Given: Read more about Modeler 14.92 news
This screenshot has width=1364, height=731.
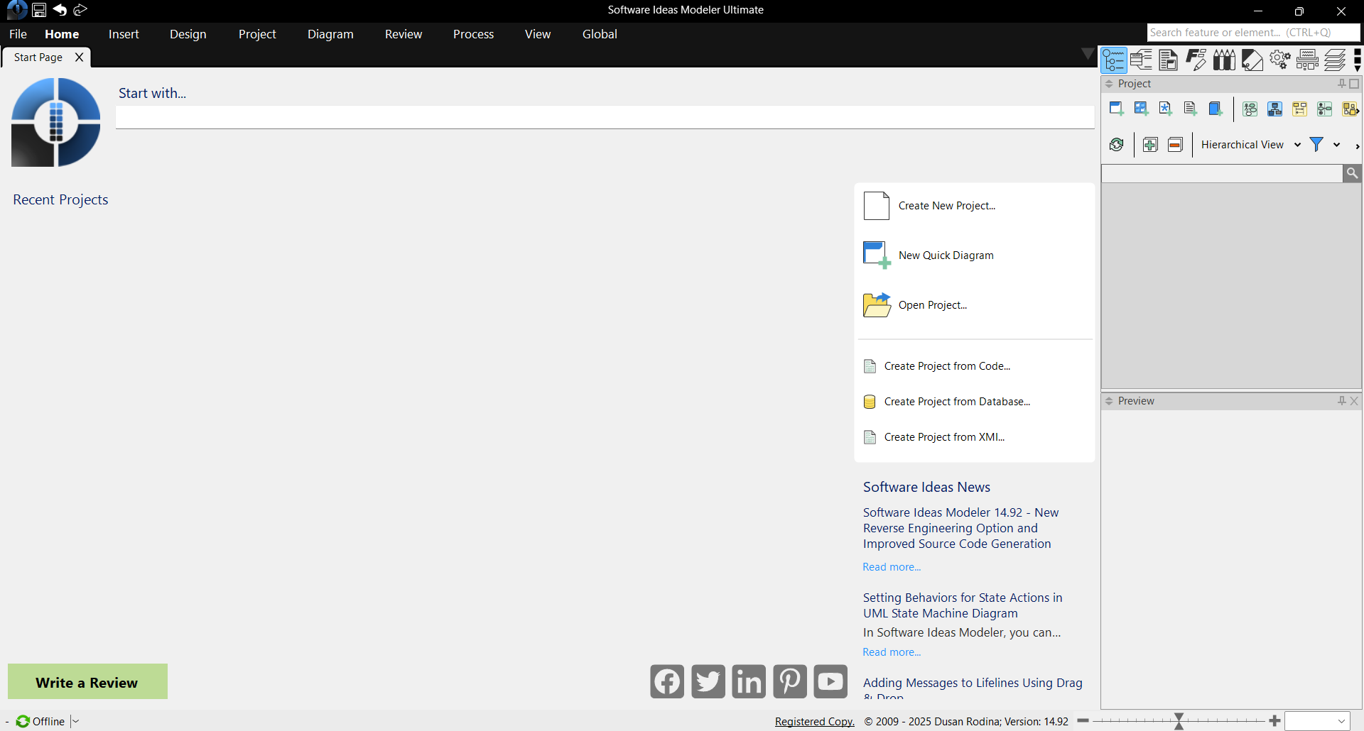Looking at the screenshot, I should pos(892,567).
